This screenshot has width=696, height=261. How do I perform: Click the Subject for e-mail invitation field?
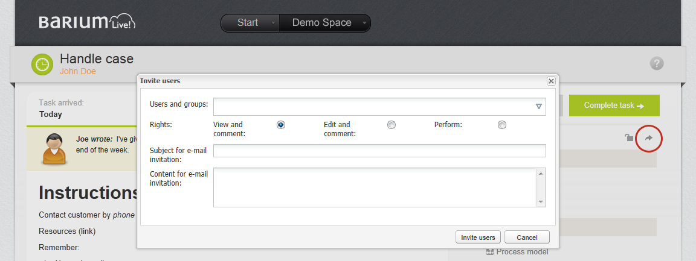pos(379,151)
